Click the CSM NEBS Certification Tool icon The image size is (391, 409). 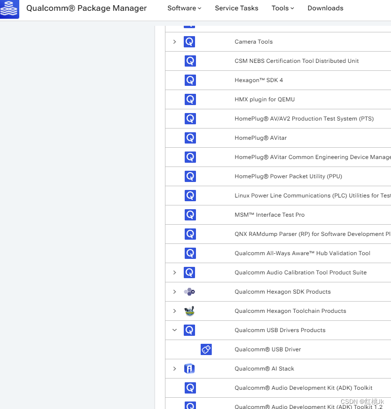click(190, 61)
